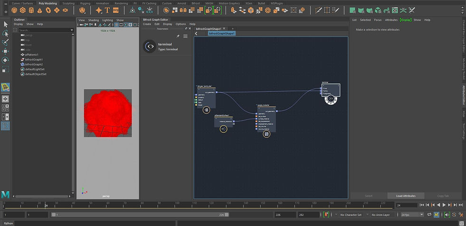Toggle the cached playback button
The image size is (466, 226).
(436, 215)
